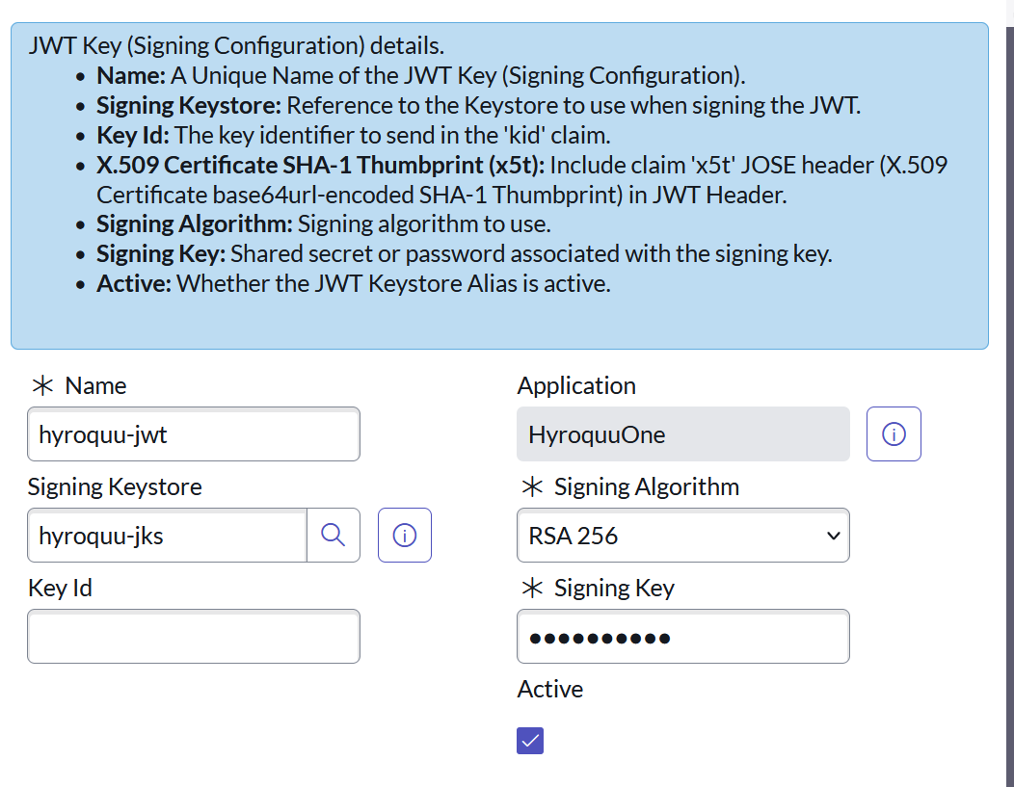Click the Active label text
The height and width of the screenshot is (787, 1014).
point(548,689)
